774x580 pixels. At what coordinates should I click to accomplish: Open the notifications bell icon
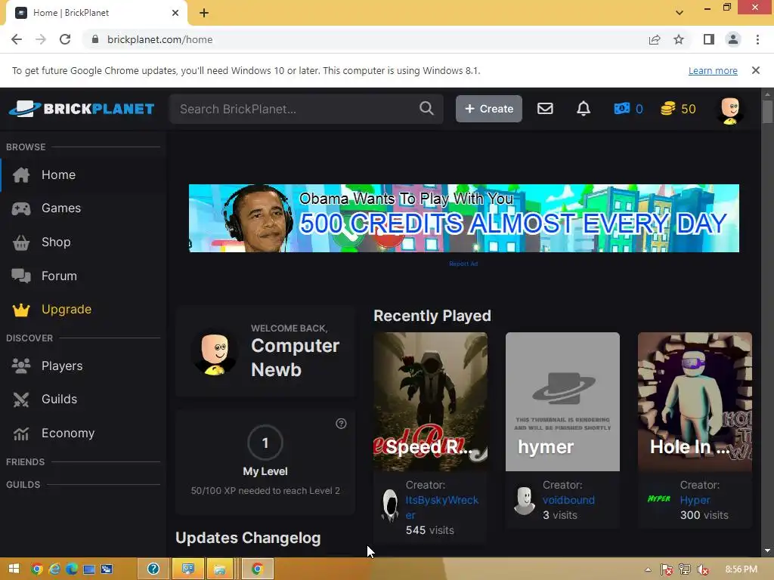(584, 109)
